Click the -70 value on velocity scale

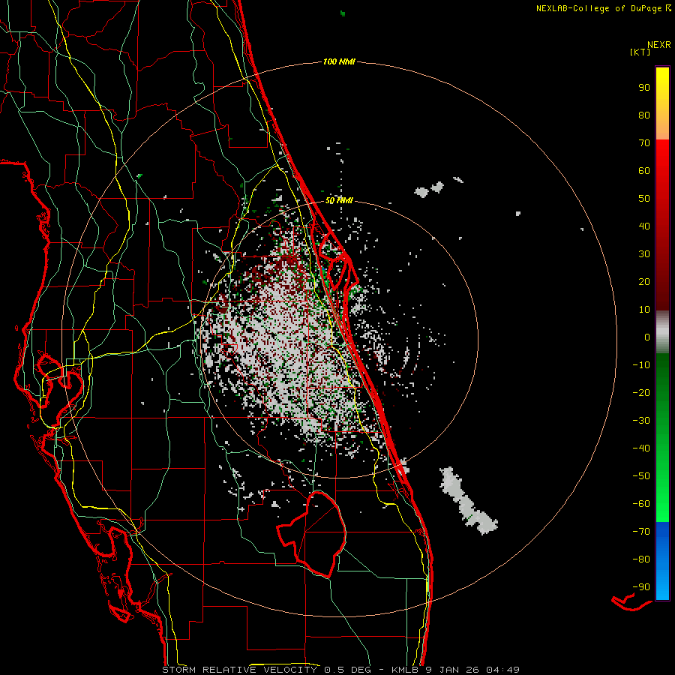coord(641,532)
